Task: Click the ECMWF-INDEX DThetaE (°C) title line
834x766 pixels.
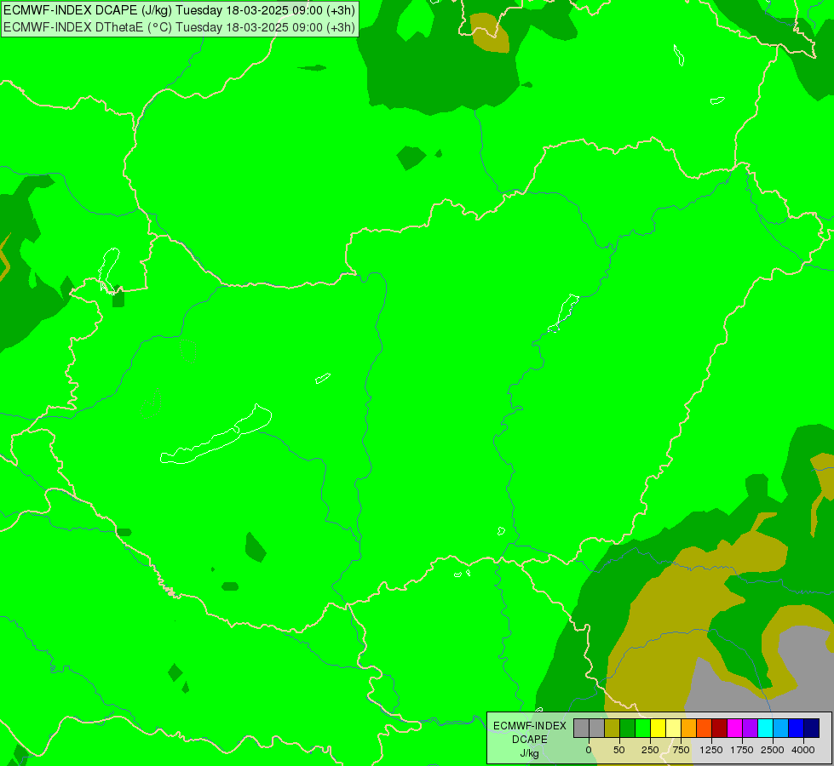Action: click(179, 27)
